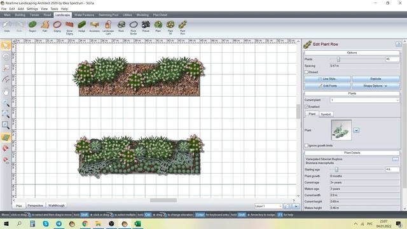Open the Tools menu
Image resolution: width=407 pixels, height=229 pixels.
coord(54,9)
